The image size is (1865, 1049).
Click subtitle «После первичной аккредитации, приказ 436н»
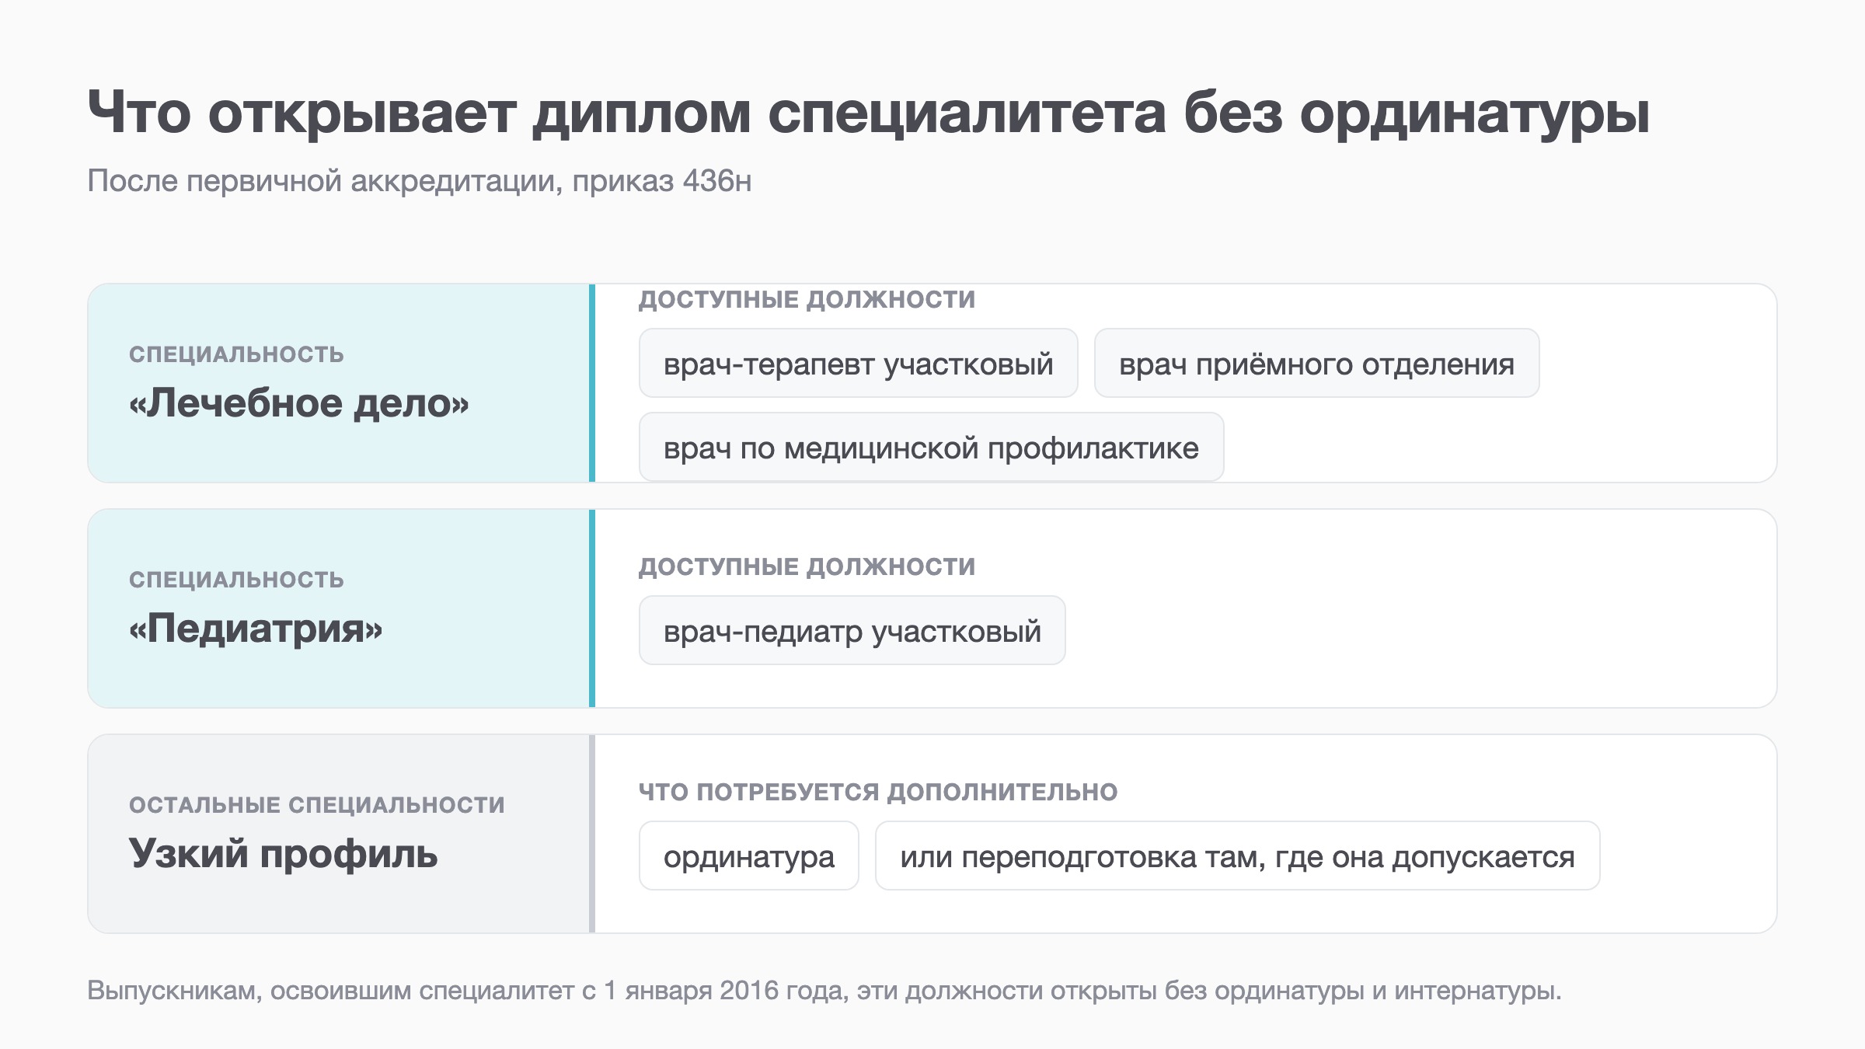420,181
